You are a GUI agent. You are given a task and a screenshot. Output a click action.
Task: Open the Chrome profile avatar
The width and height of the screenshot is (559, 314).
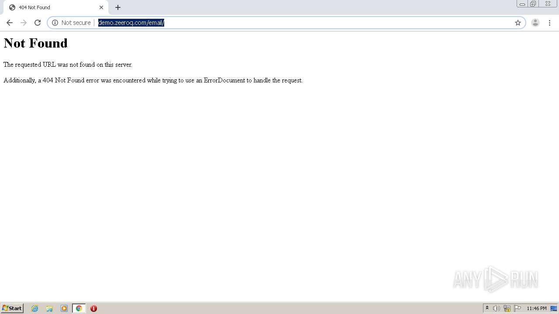click(x=535, y=23)
